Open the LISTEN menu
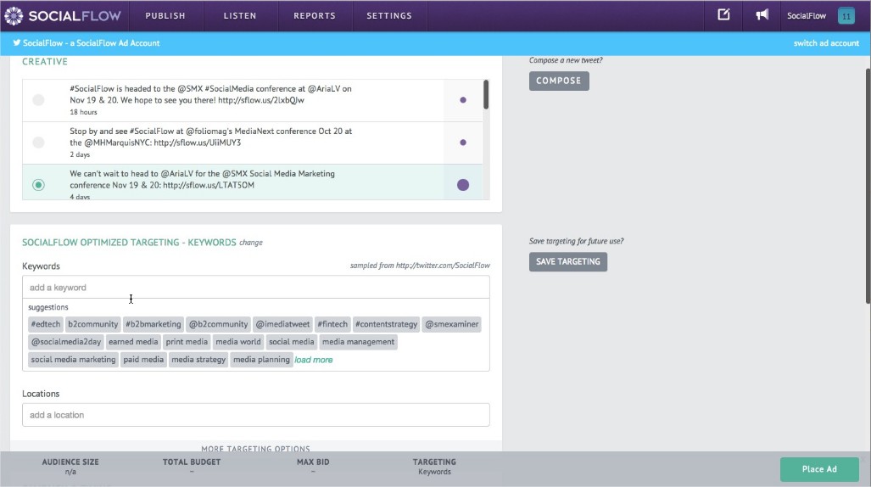 [240, 15]
